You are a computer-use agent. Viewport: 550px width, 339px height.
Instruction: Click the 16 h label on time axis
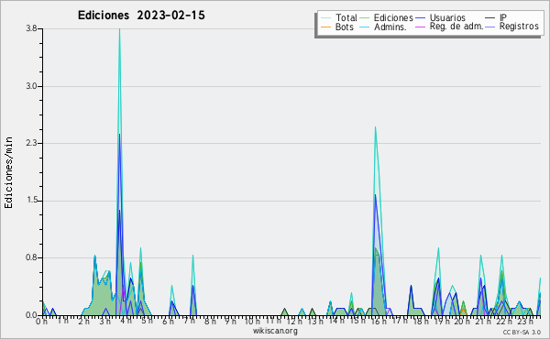378,321
